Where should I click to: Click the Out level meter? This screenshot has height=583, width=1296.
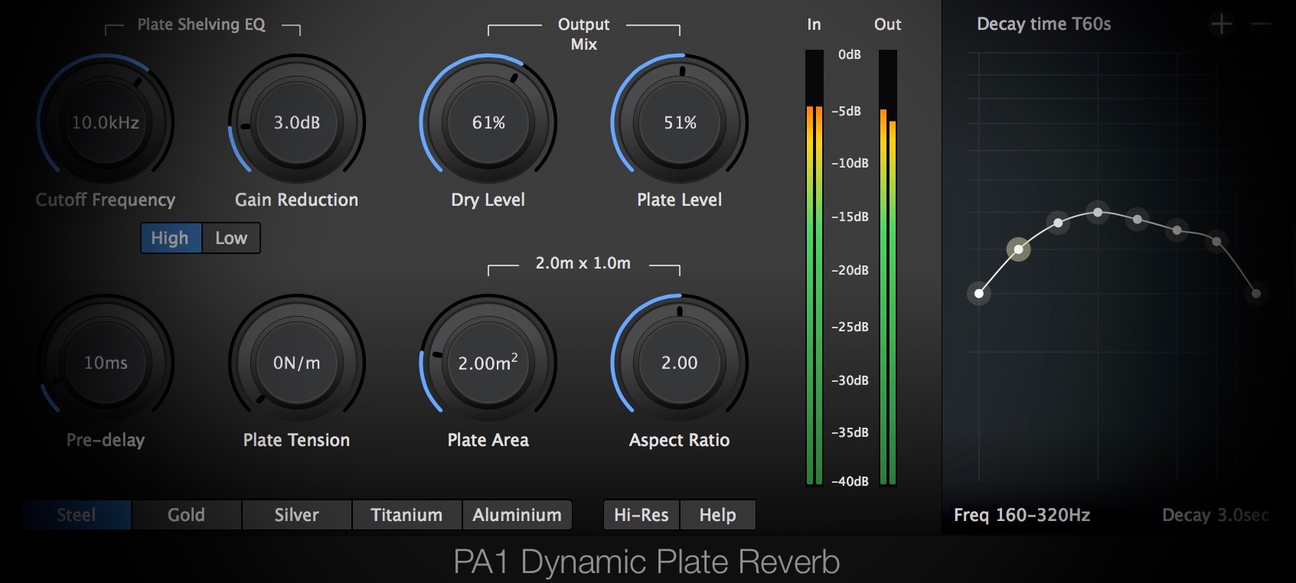tap(888, 268)
